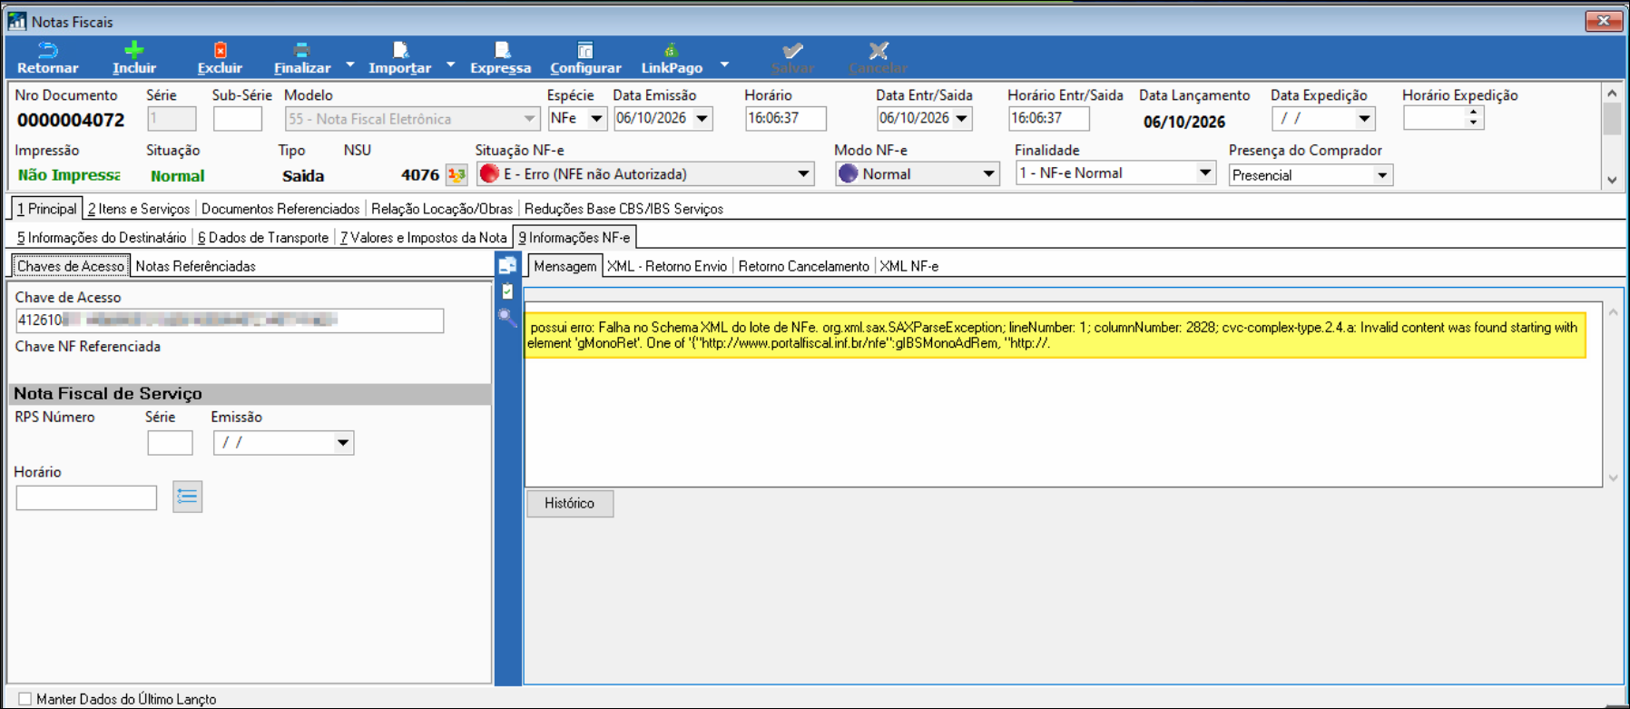Switch to the 2 Itens e Serviços tab
The image size is (1630, 709).
[x=139, y=209]
